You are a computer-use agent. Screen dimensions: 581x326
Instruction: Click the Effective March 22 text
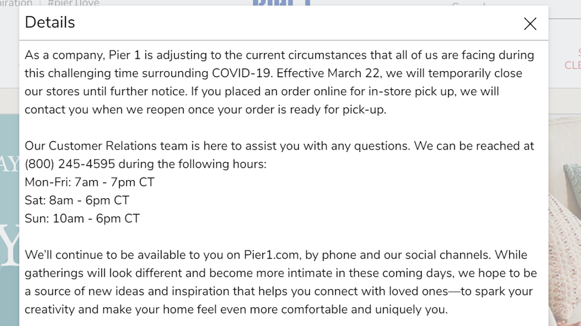[x=328, y=74]
